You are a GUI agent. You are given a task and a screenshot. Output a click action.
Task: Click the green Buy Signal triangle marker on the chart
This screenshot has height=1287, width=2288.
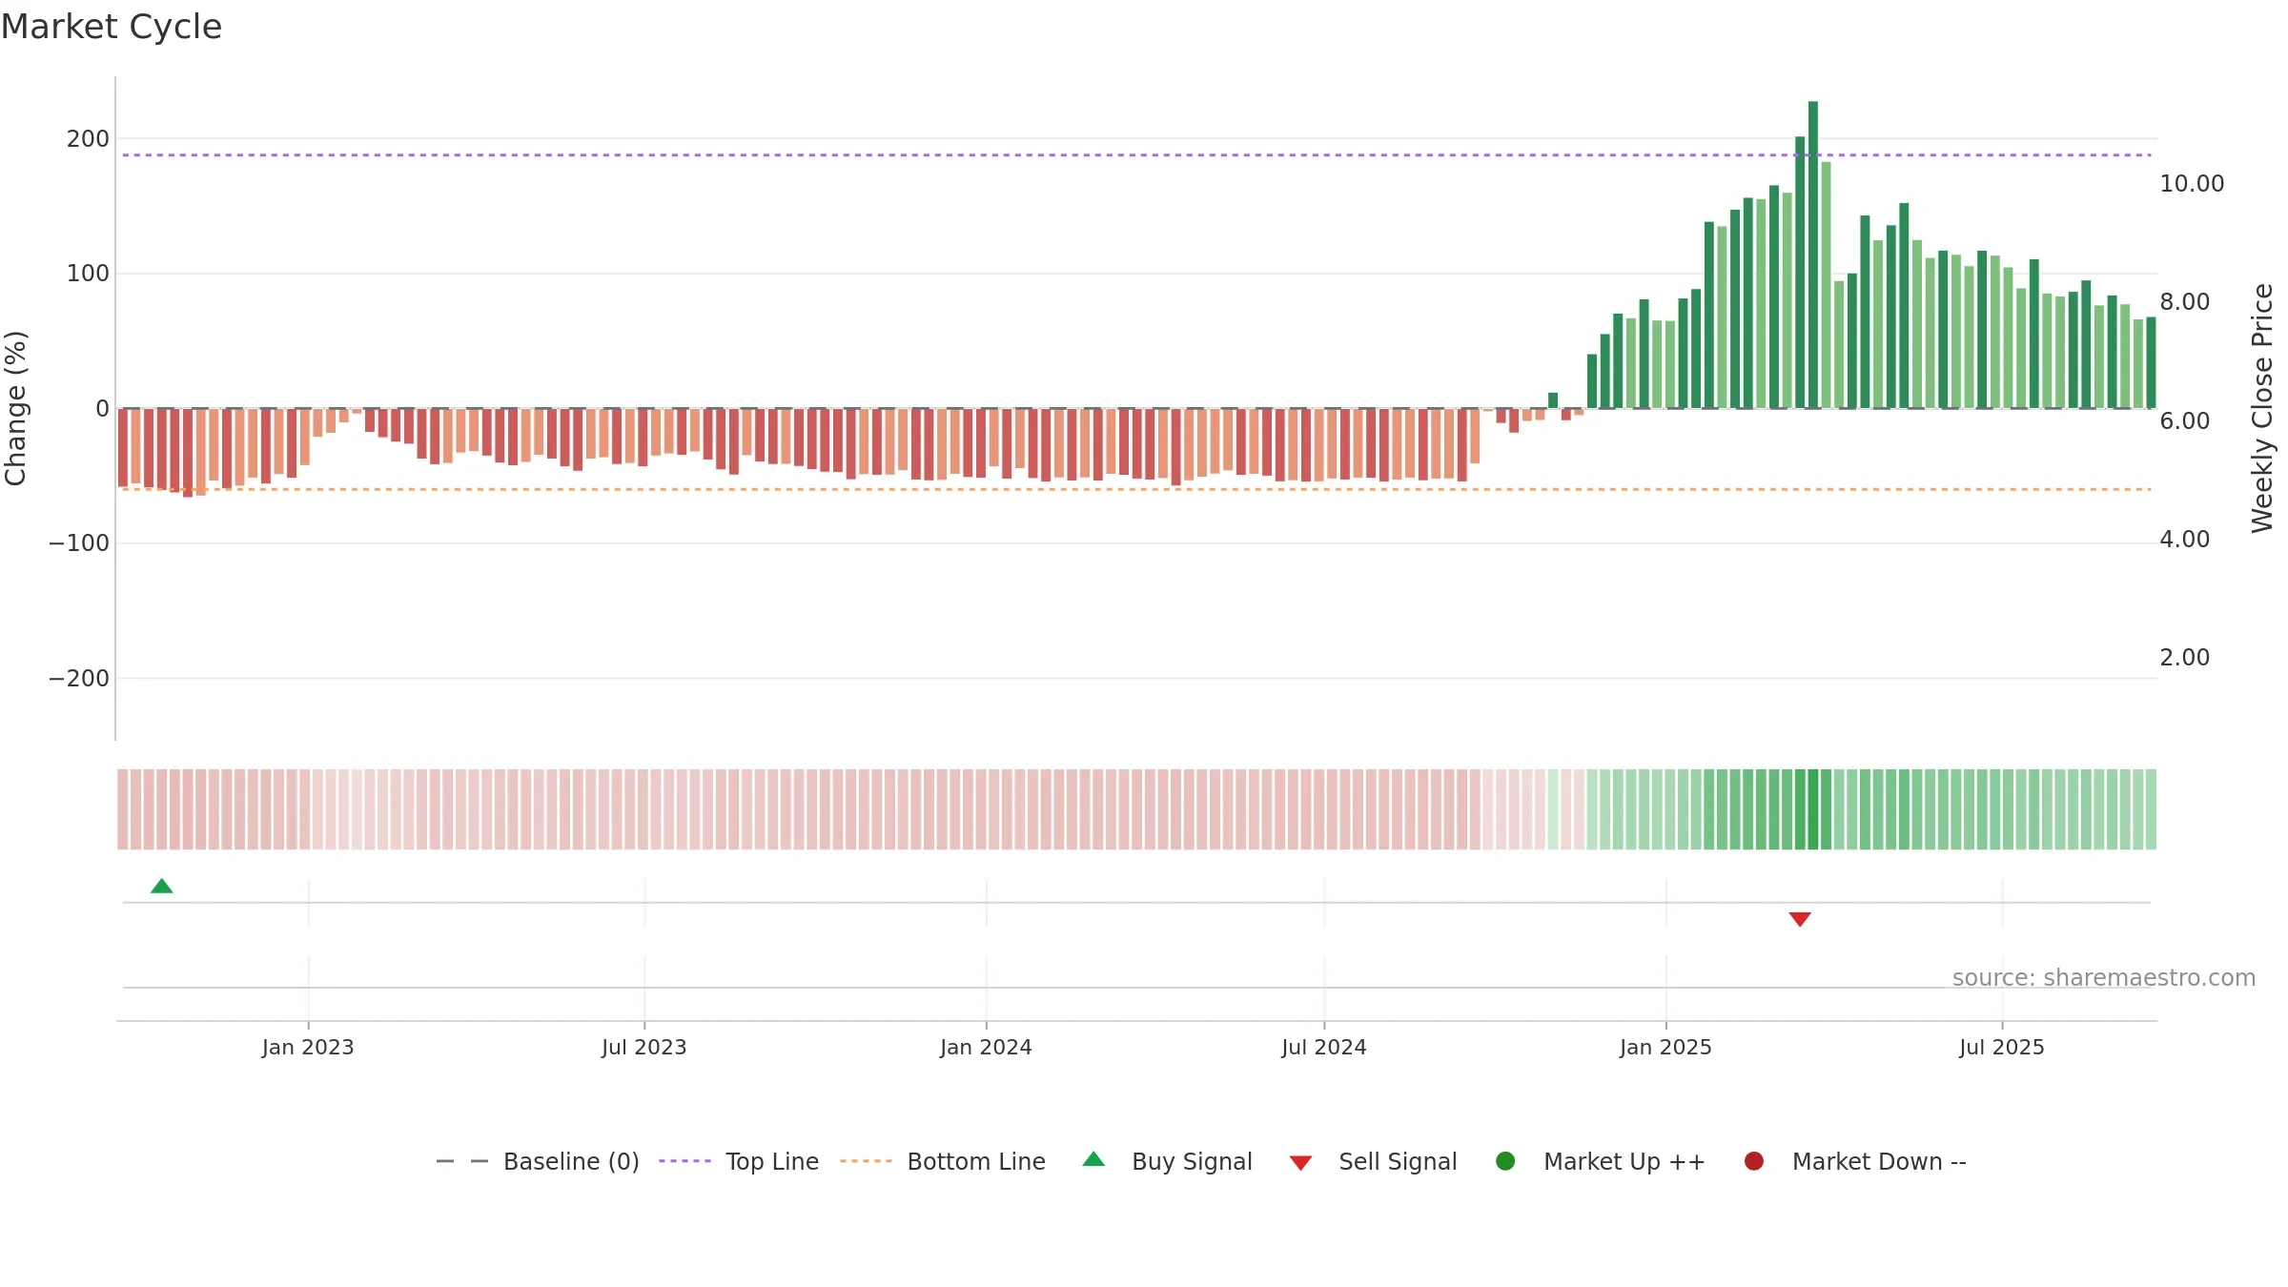[x=162, y=886]
